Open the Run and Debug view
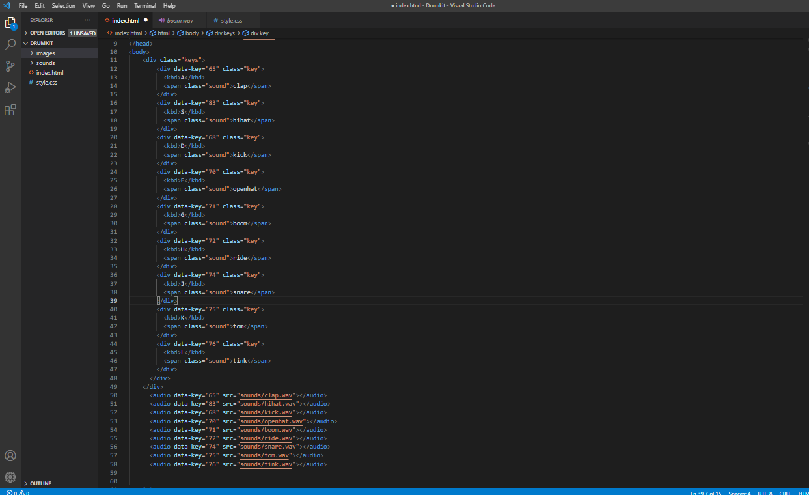Image resolution: width=809 pixels, height=495 pixels. click(10, 88)
